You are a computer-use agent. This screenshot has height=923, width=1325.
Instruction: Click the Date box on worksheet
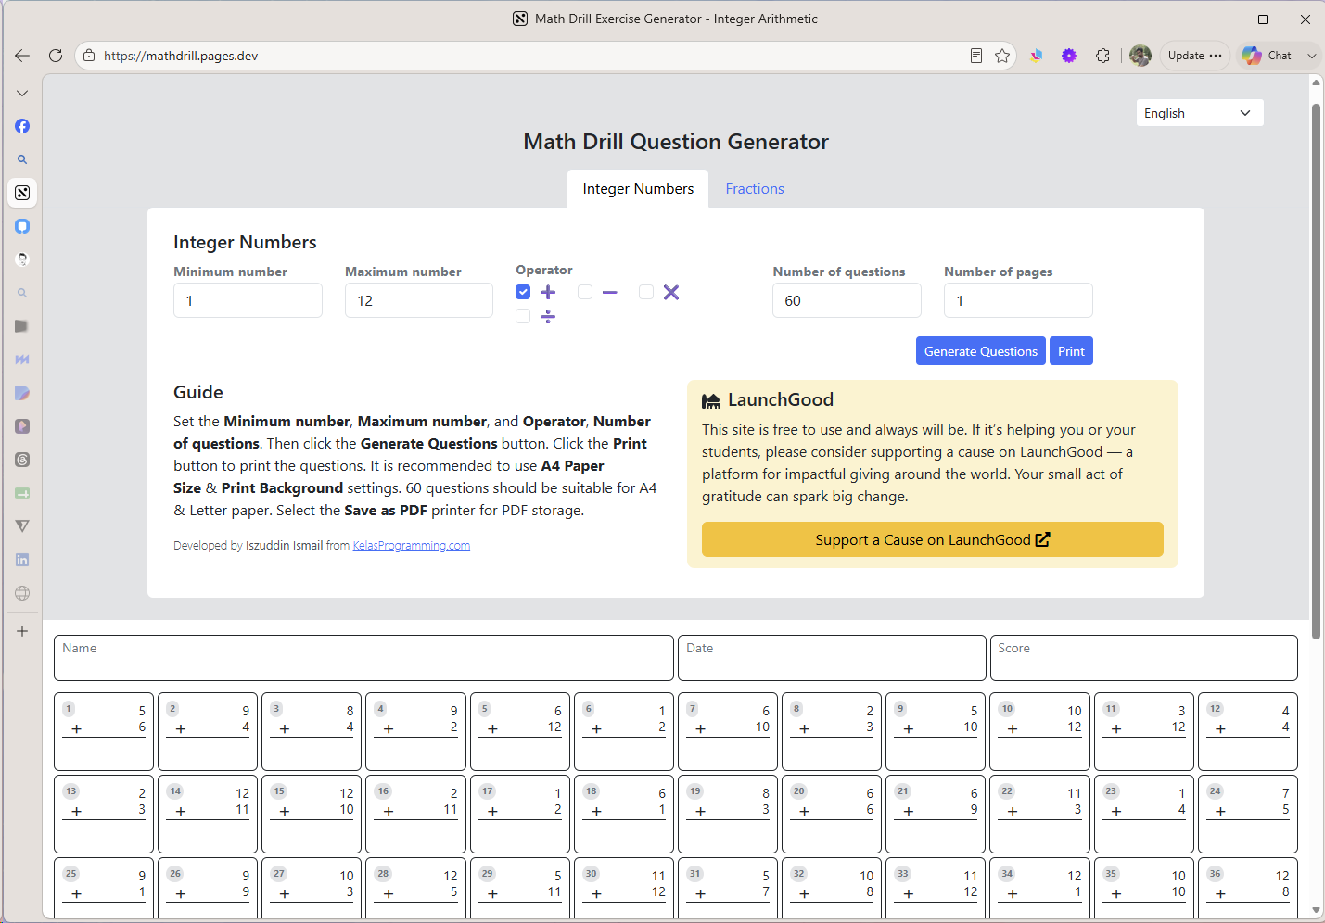click(x=832, y=658)
